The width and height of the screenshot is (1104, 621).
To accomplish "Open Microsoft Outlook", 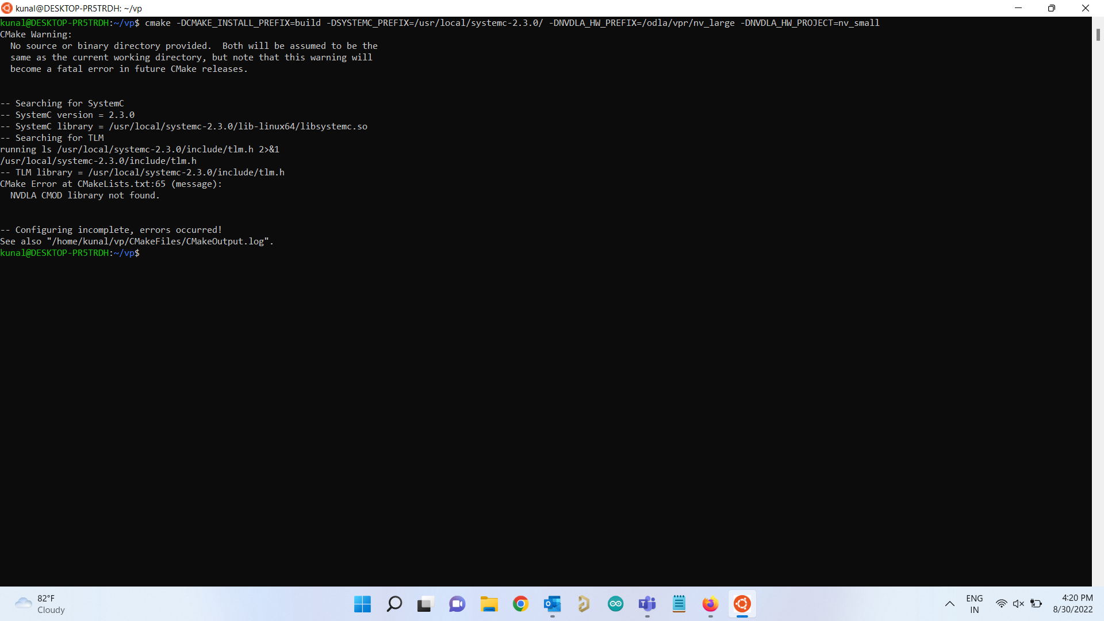I will point(553,604).
